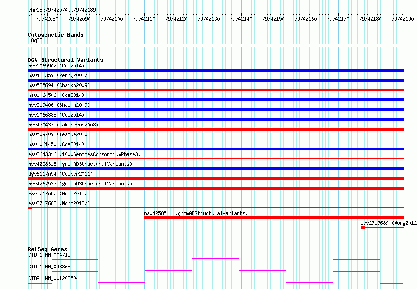
Task: Click the blue bar under nsv428359
Action: pyautogui.click(x=216, y=80)
